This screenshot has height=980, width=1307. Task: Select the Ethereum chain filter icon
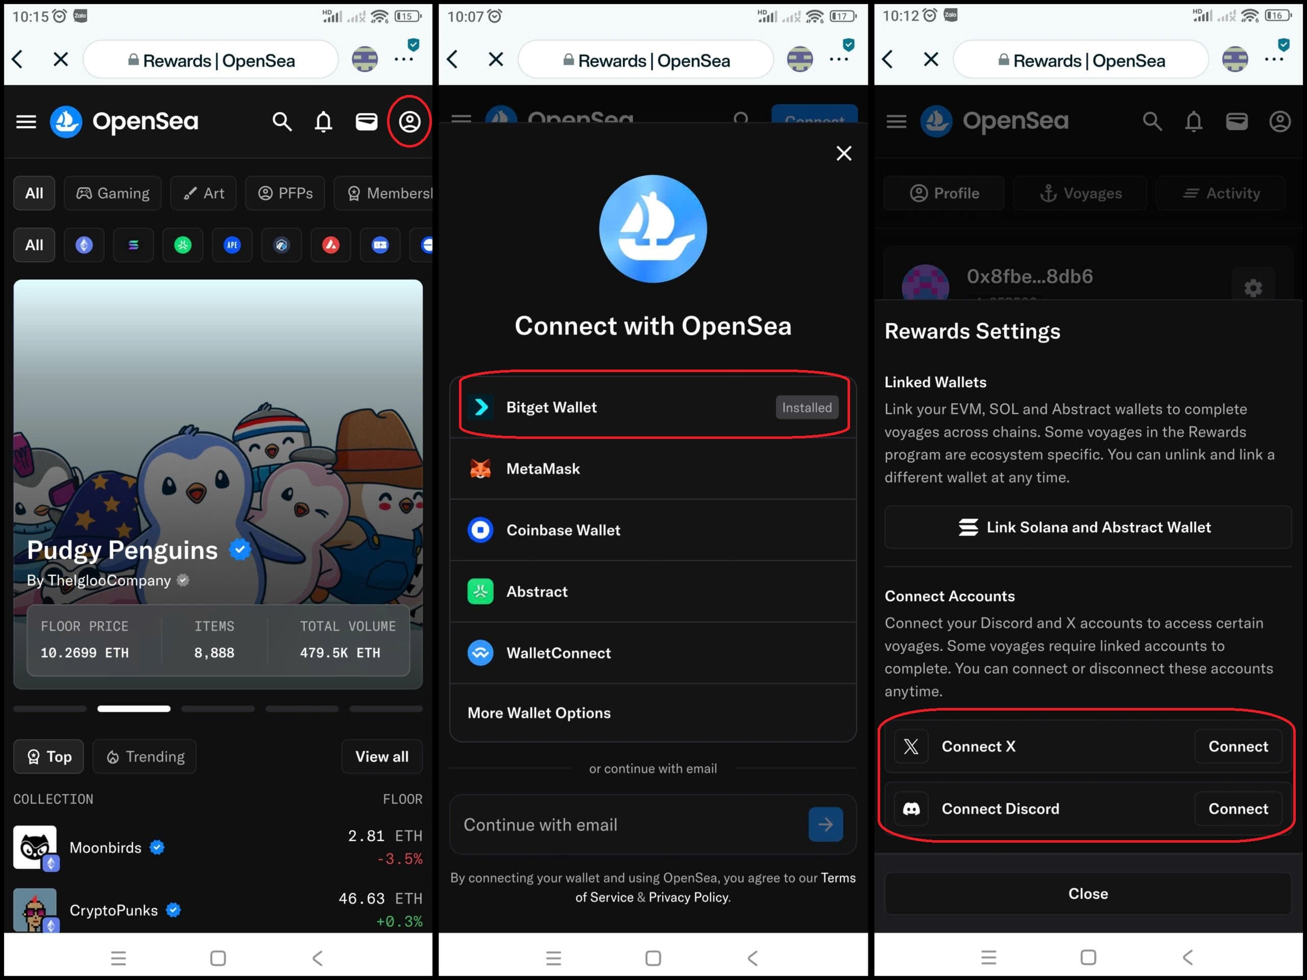click(84, 244)
